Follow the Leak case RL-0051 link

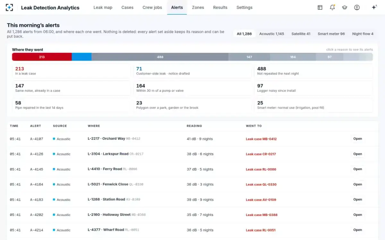[261, 230]
